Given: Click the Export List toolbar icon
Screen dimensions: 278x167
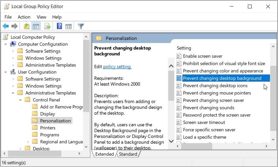Looking at the screenshot, I should (48, 26).
